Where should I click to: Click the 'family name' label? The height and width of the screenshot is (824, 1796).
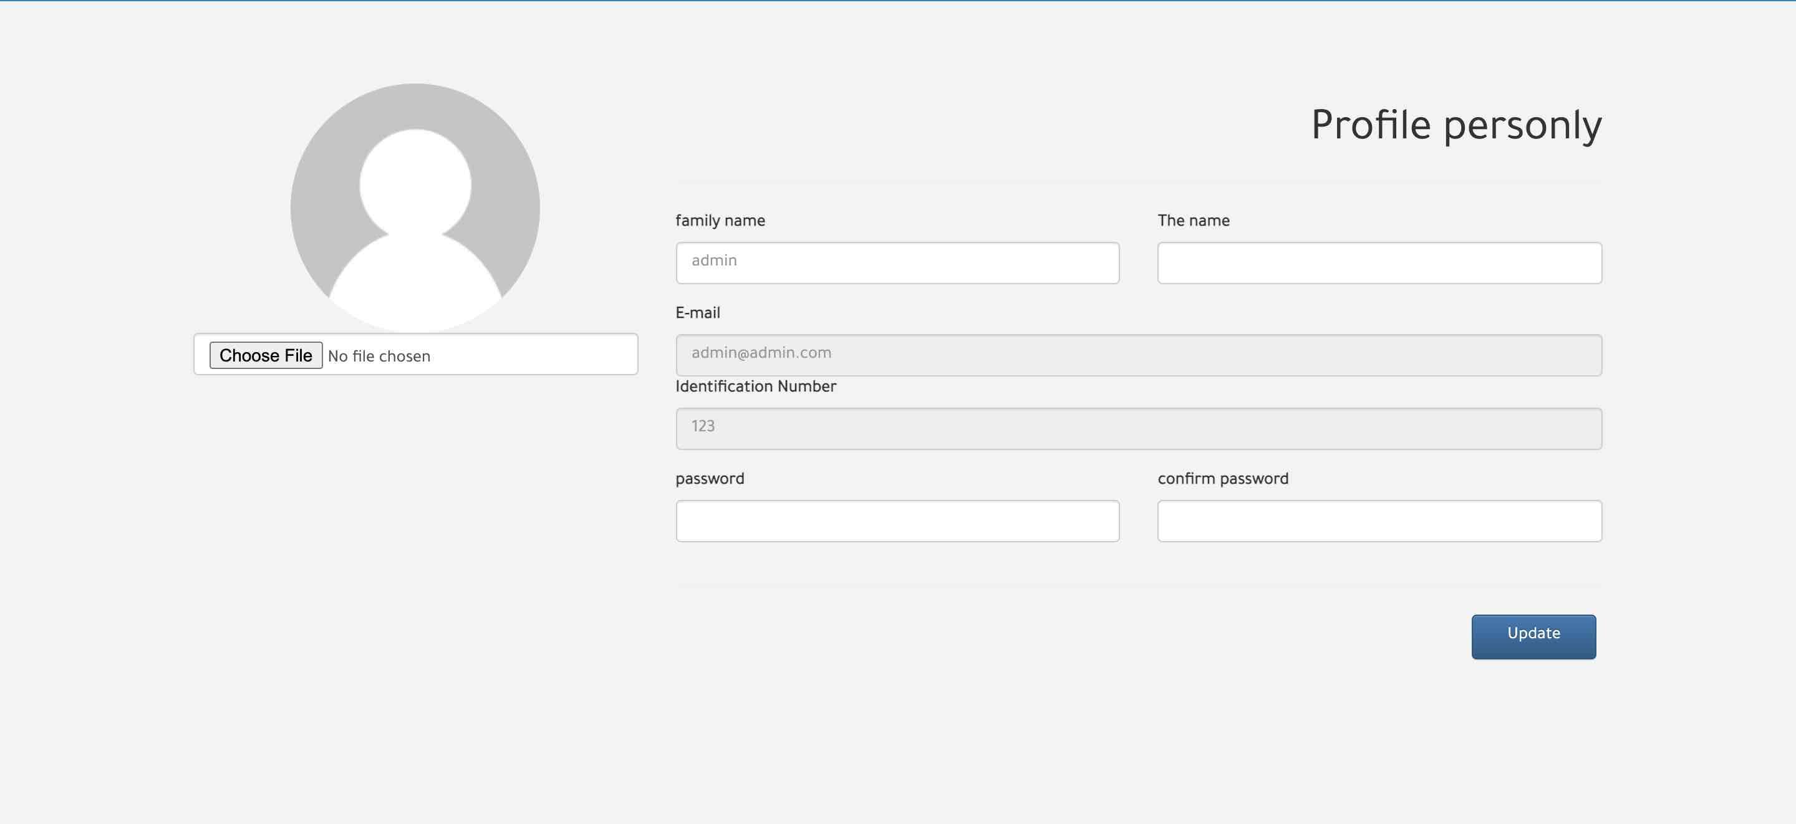tap(720, 220)
